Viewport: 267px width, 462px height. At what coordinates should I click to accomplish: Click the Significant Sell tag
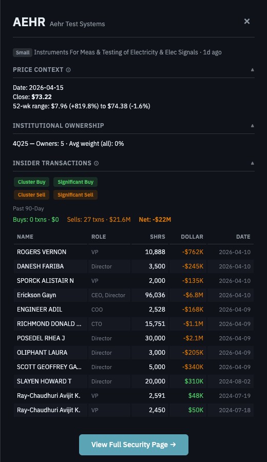tap(75, 195)
